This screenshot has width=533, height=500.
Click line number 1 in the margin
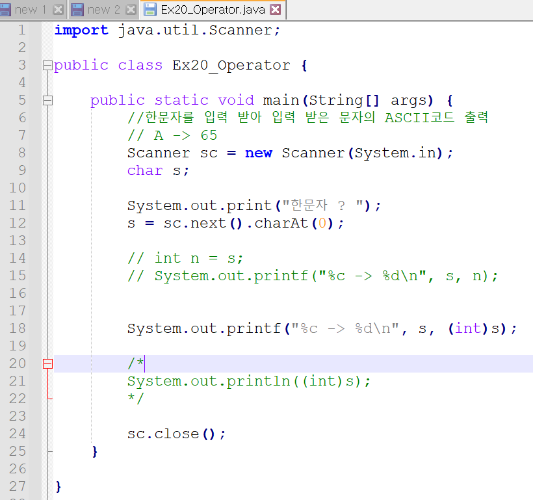[x=21, y=30]
